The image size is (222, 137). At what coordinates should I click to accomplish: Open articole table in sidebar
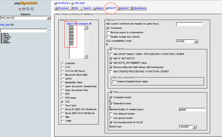[6, 36]
